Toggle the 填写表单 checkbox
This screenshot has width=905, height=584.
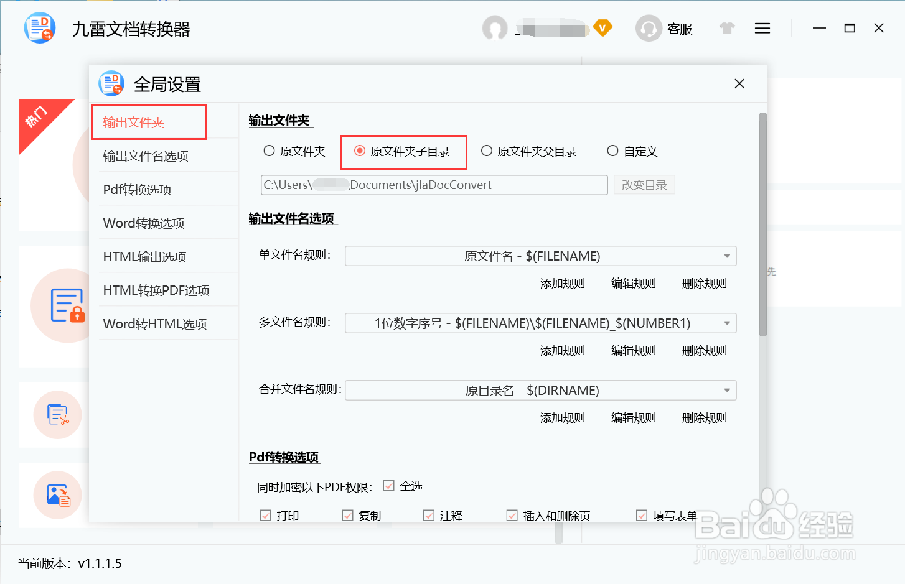642,516
